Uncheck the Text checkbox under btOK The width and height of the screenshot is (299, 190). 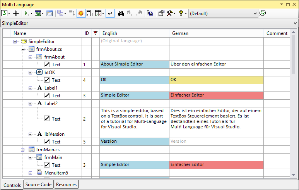click(x=47, y=80)
